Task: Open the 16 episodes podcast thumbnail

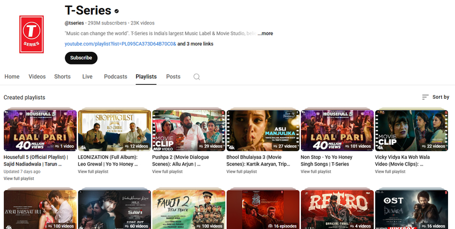Action: 263,210
